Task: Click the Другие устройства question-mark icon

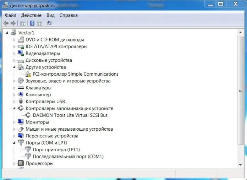Action: tap(21, 67)
